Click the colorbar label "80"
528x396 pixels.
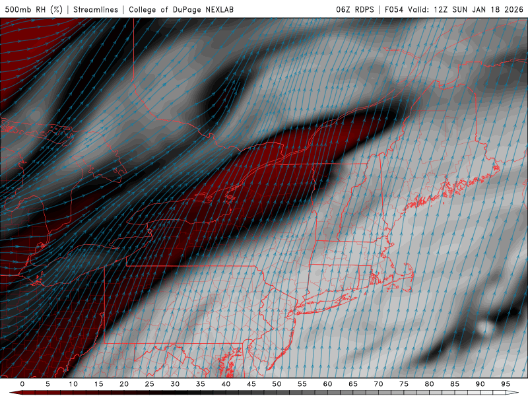(429, 384)
